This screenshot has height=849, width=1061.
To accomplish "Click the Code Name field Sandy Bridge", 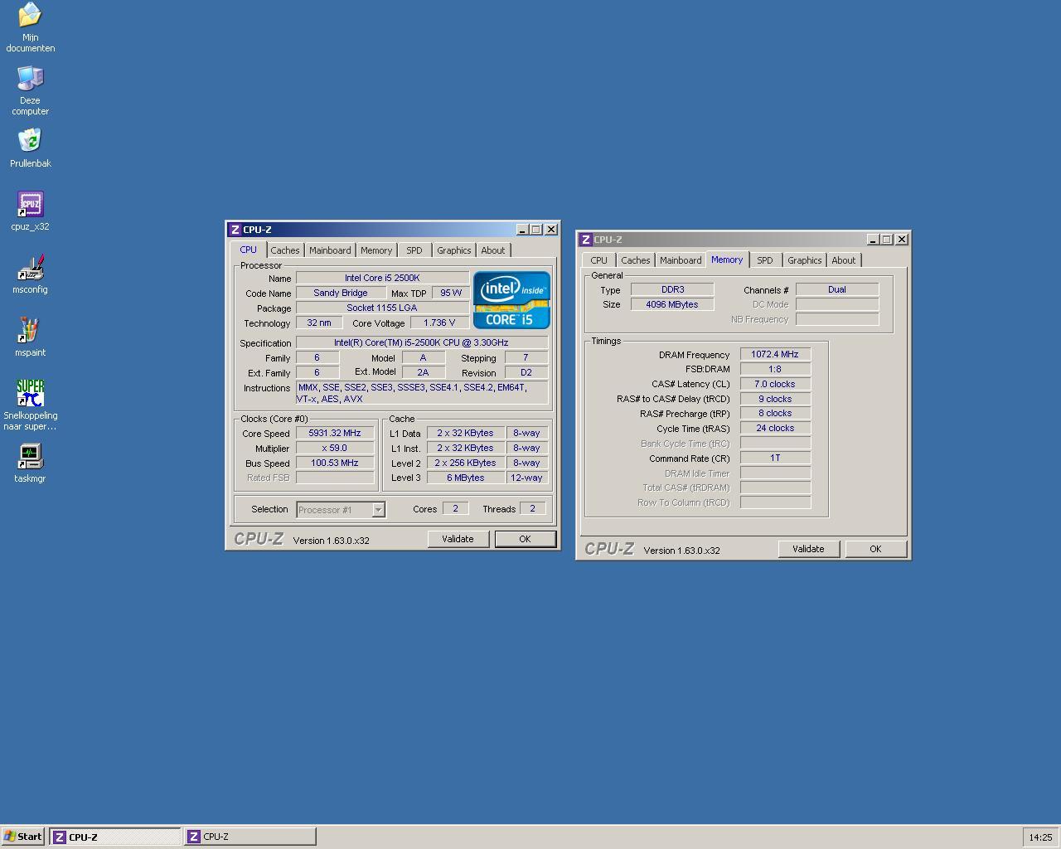I will (341, 293).
